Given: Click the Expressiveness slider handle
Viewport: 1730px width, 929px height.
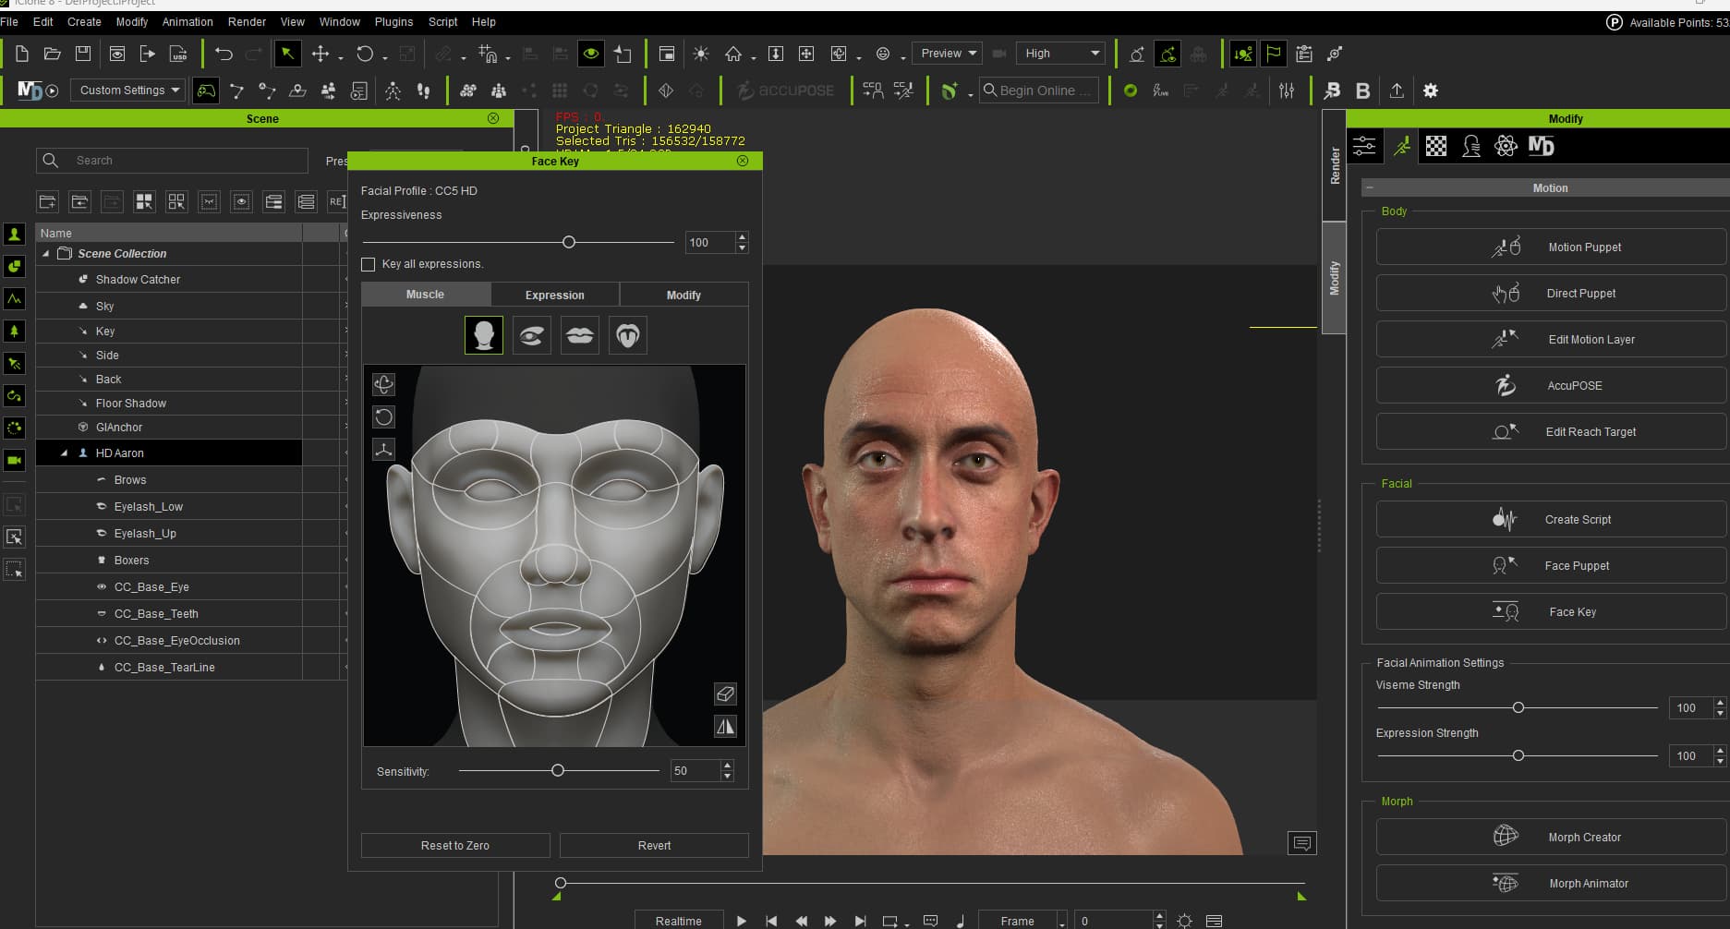Looking at the screenshot, I should point(569,242).
